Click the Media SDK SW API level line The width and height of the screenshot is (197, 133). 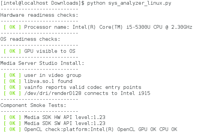(x=65, y=123)
